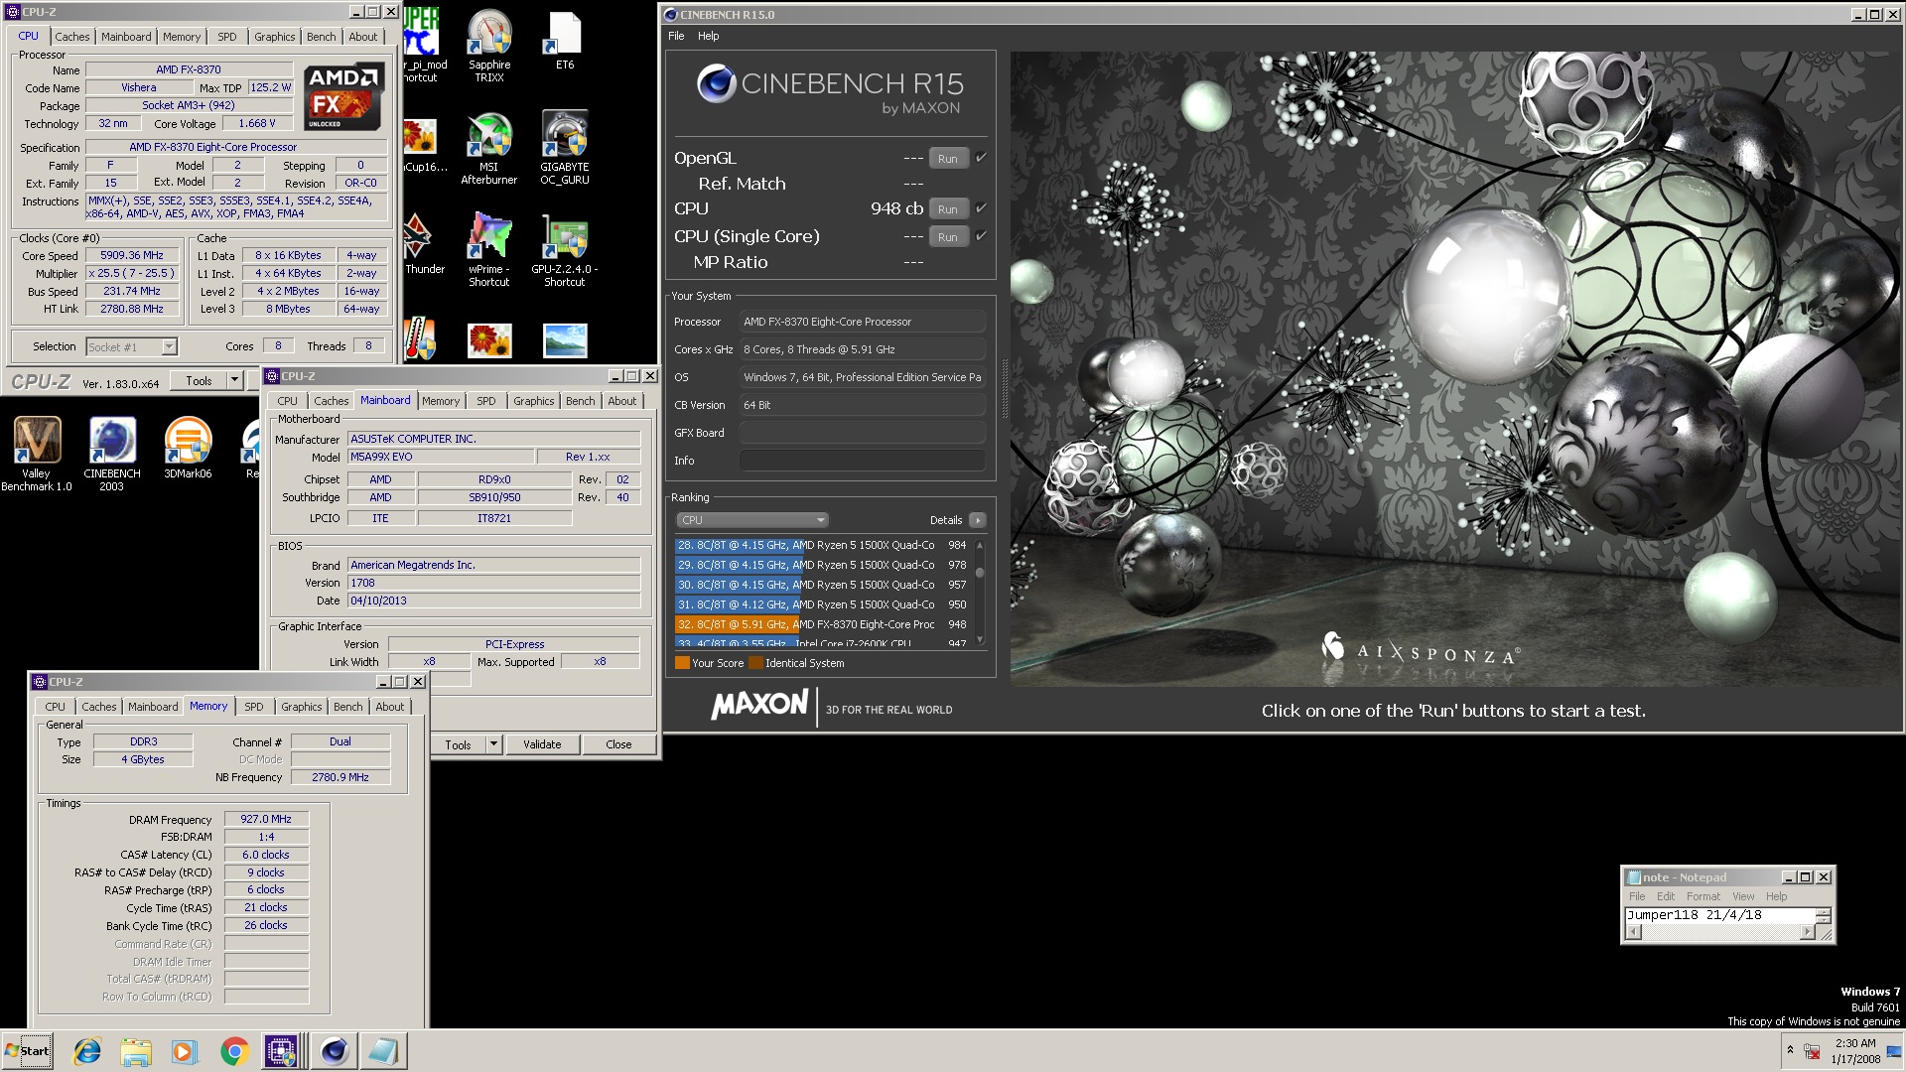This screenshot has width=1906, height=1072.
Task: Toggle the CPU test checkmark
Action: pyautogui.click(x=981, y=208)
